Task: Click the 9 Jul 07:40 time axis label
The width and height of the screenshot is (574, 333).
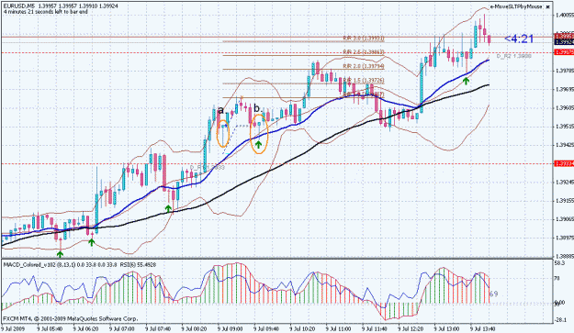Action: 158,329
